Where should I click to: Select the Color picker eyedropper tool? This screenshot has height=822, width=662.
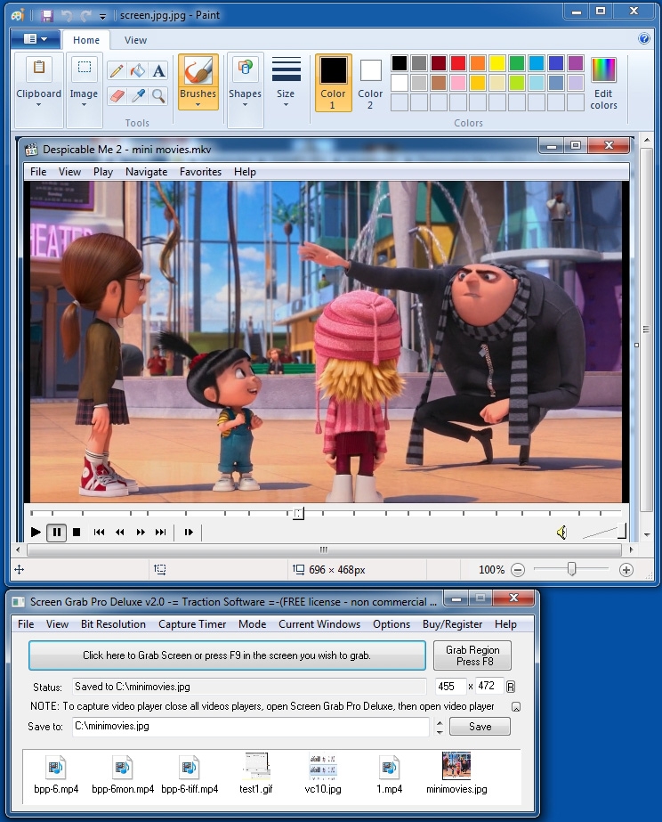(x=138, y=96)
